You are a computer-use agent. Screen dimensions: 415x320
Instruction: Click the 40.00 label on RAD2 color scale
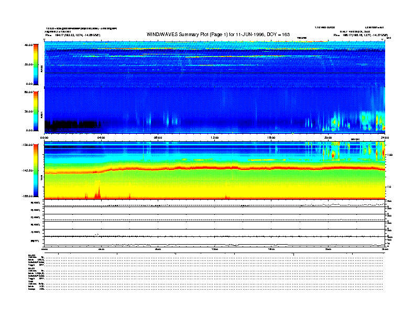28,45
